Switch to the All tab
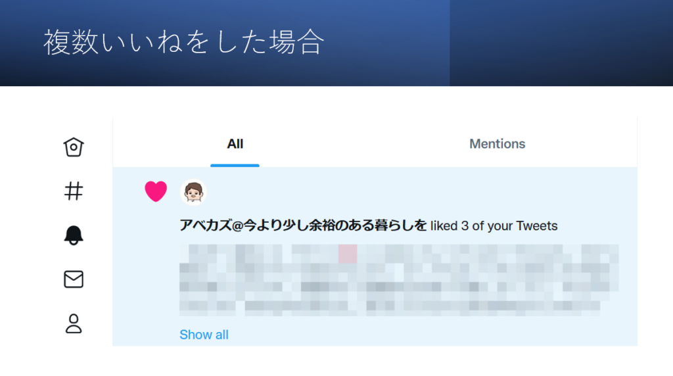The height and width of the screenshot is (376, 673). click(x=235, y=144)
